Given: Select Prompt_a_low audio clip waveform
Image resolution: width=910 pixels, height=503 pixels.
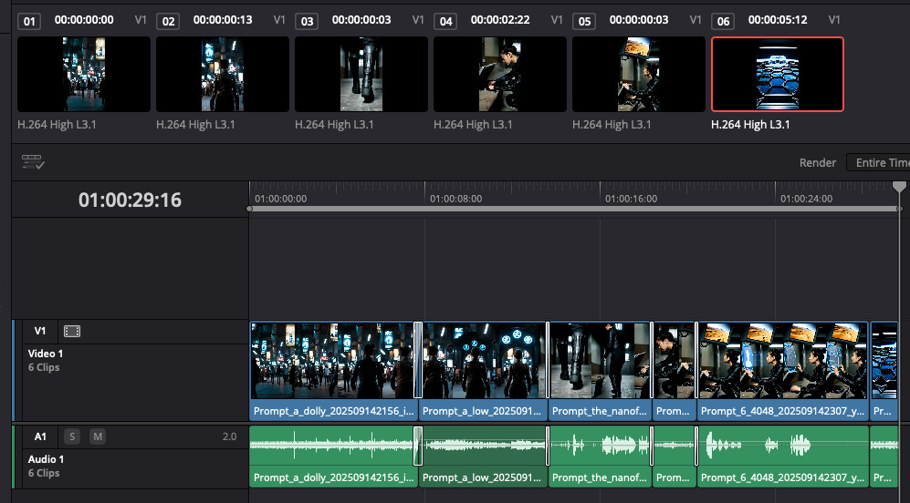Looking at the screenshot, I should (483, 446).
